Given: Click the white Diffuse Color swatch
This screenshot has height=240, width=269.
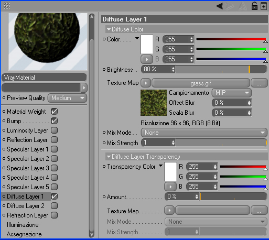Looking at the screenshot, I should [147, 45].
